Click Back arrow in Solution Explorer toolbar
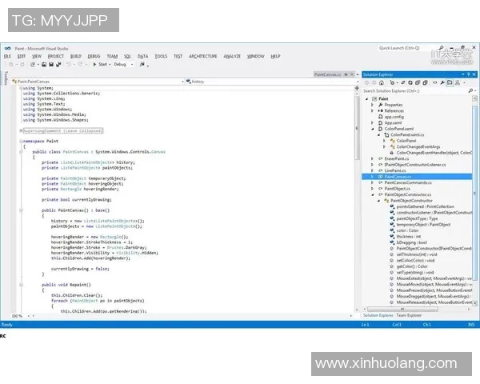 366,82
